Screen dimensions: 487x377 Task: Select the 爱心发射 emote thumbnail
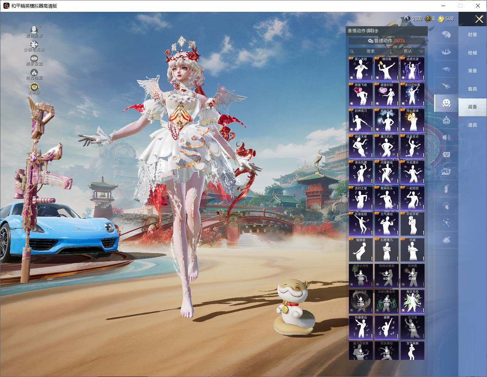pos(361,69)
